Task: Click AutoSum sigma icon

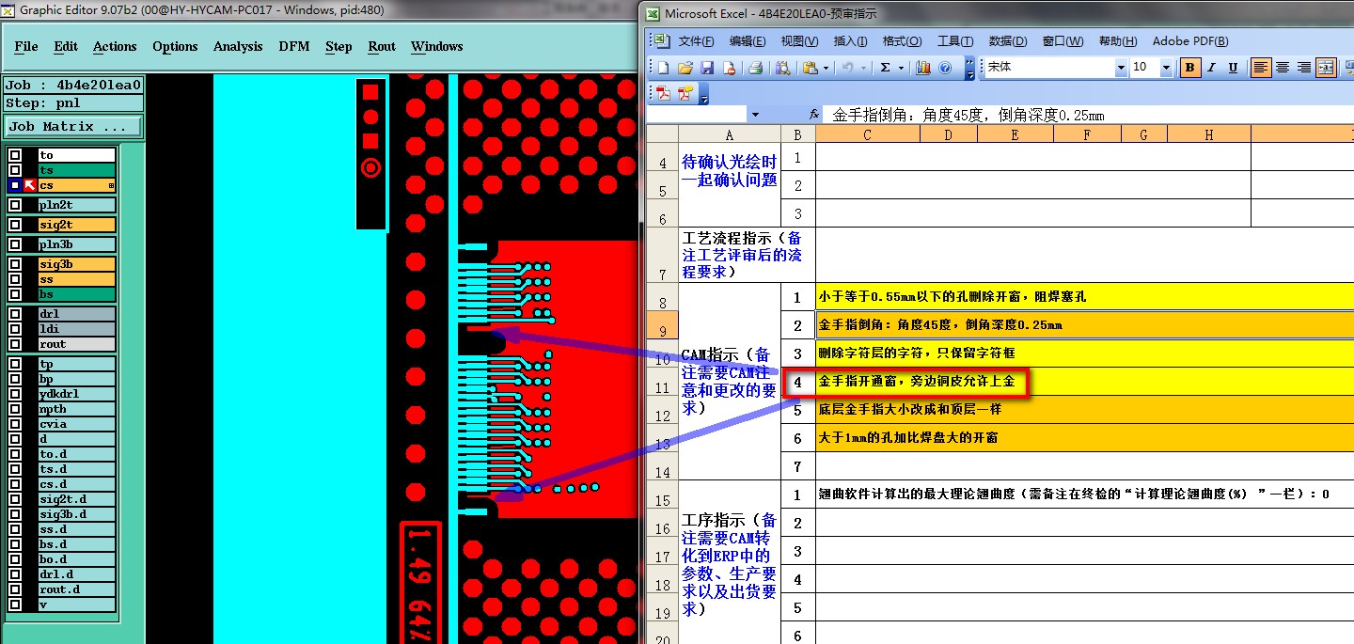Action: pyautogui.click(x=886, y=68)
